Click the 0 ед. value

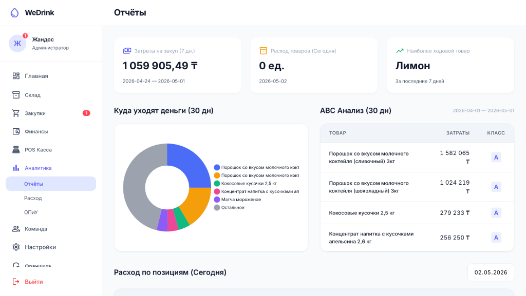pyautogui.click(x=271, y=66)
